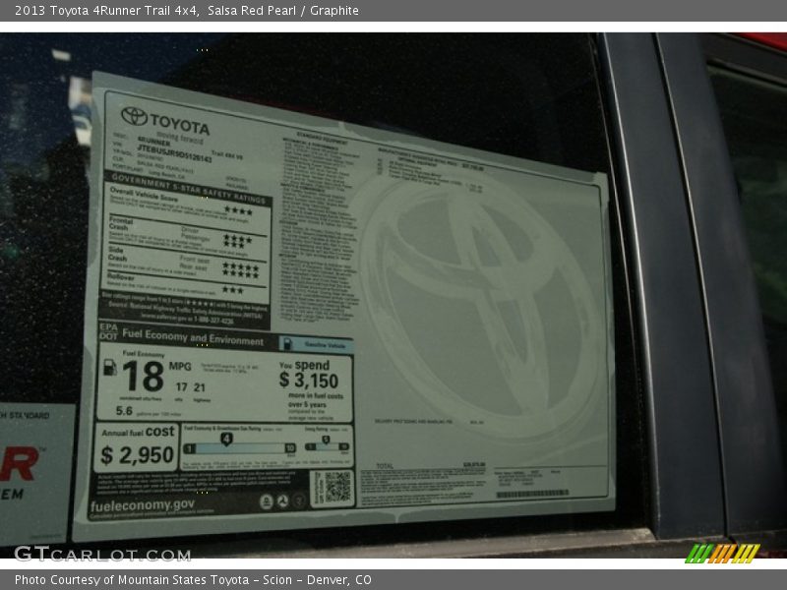This screenshot has height=590, width=787.
Task: Click the QR code on the fuel label
Action: pyautogui.click(x=336, y=488)
